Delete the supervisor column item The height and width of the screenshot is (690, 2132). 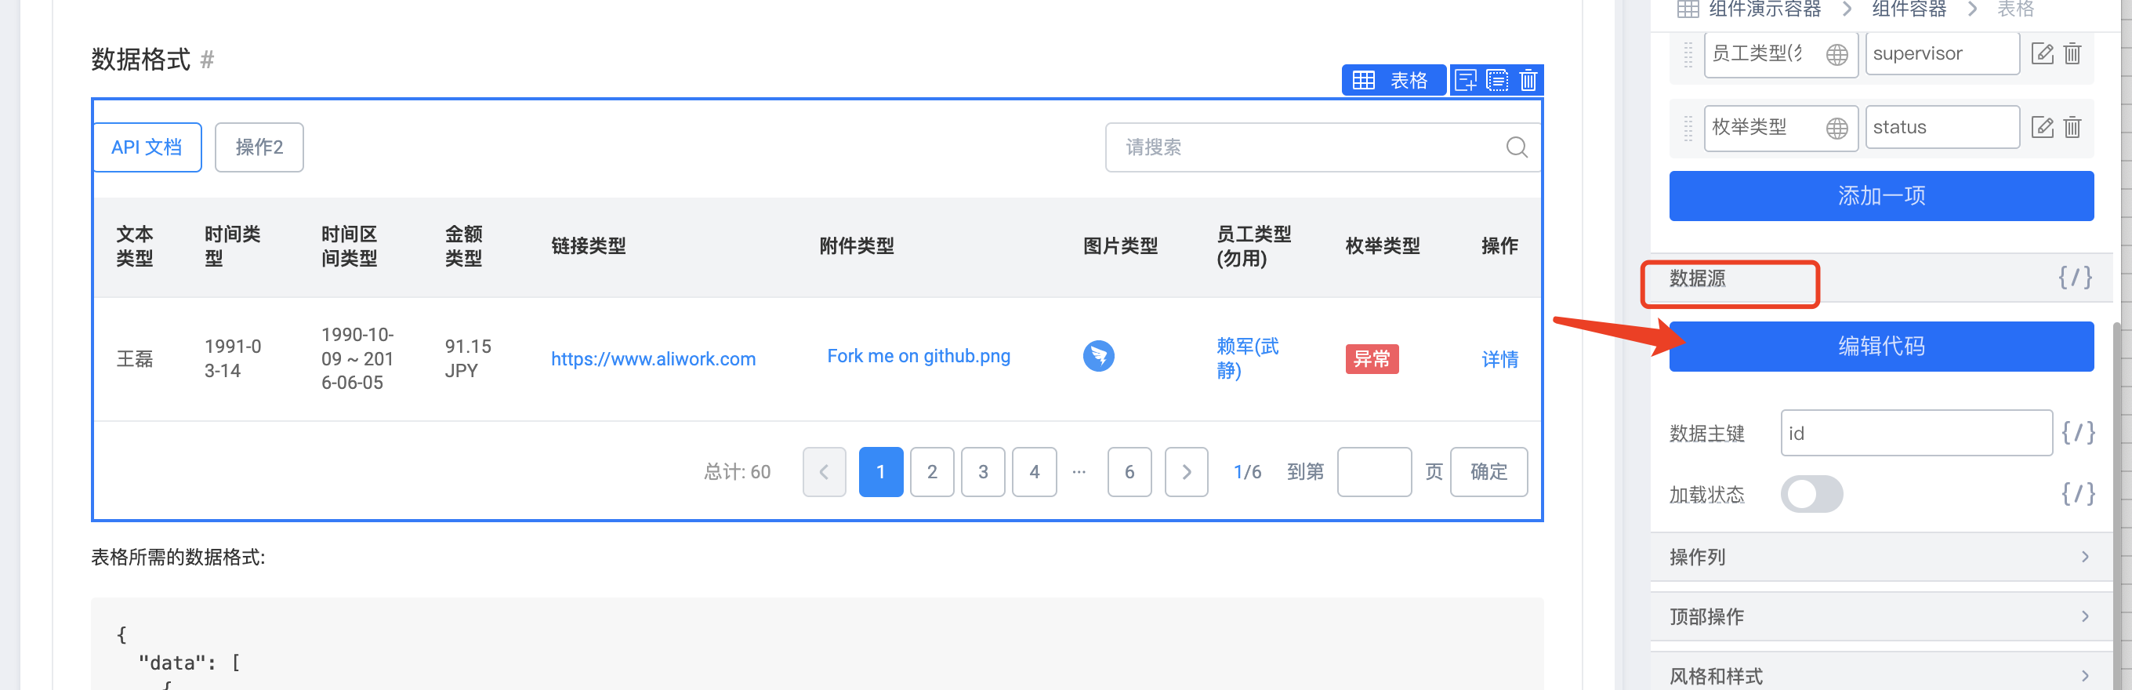tap(2072, 54)
